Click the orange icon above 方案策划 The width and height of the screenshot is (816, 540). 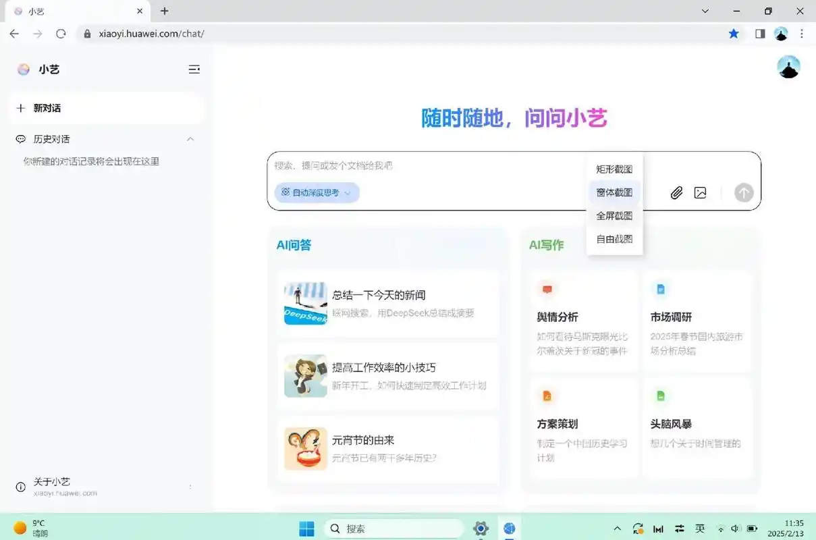[x=547, y=396]
